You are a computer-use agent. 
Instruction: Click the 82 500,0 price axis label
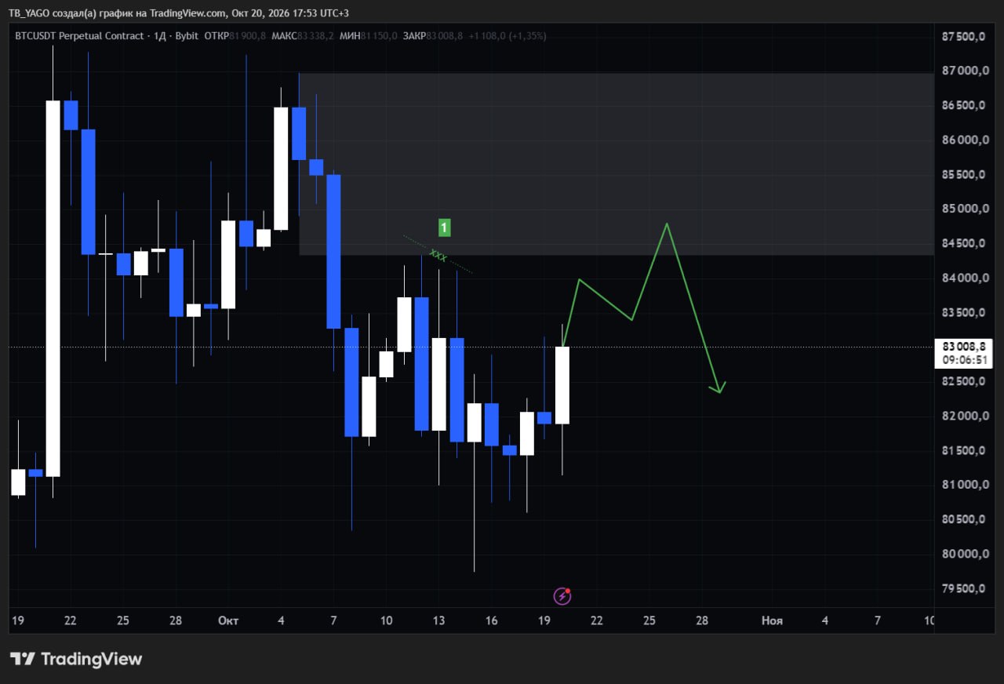pyautogui.click(x=963, y=382)
